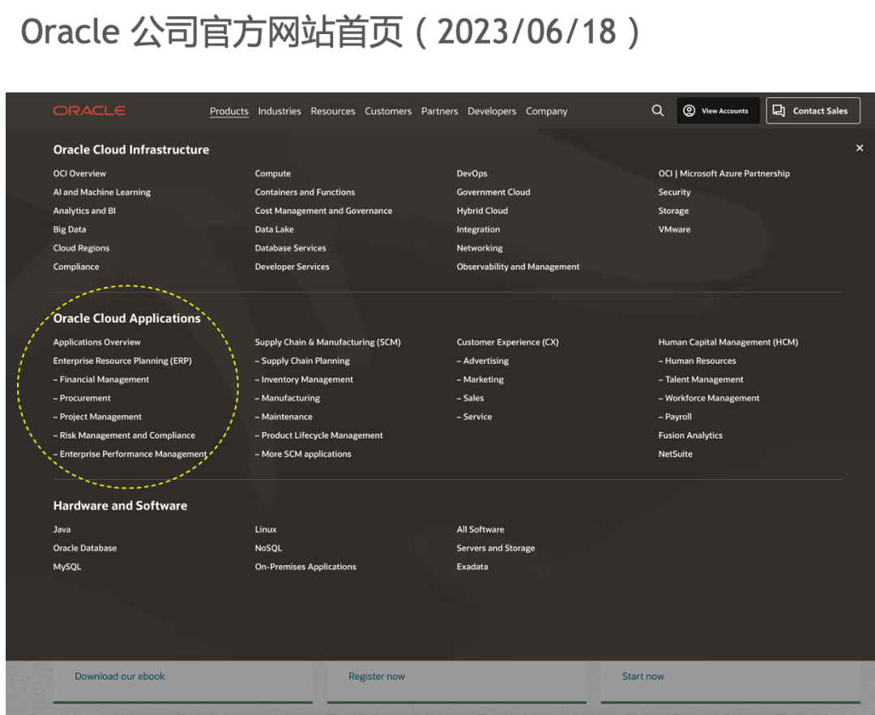Open the Developers menu
Image resolution: width=875 pixels, height=715 pixels.
pyautogui.click(x=493, y=111)
